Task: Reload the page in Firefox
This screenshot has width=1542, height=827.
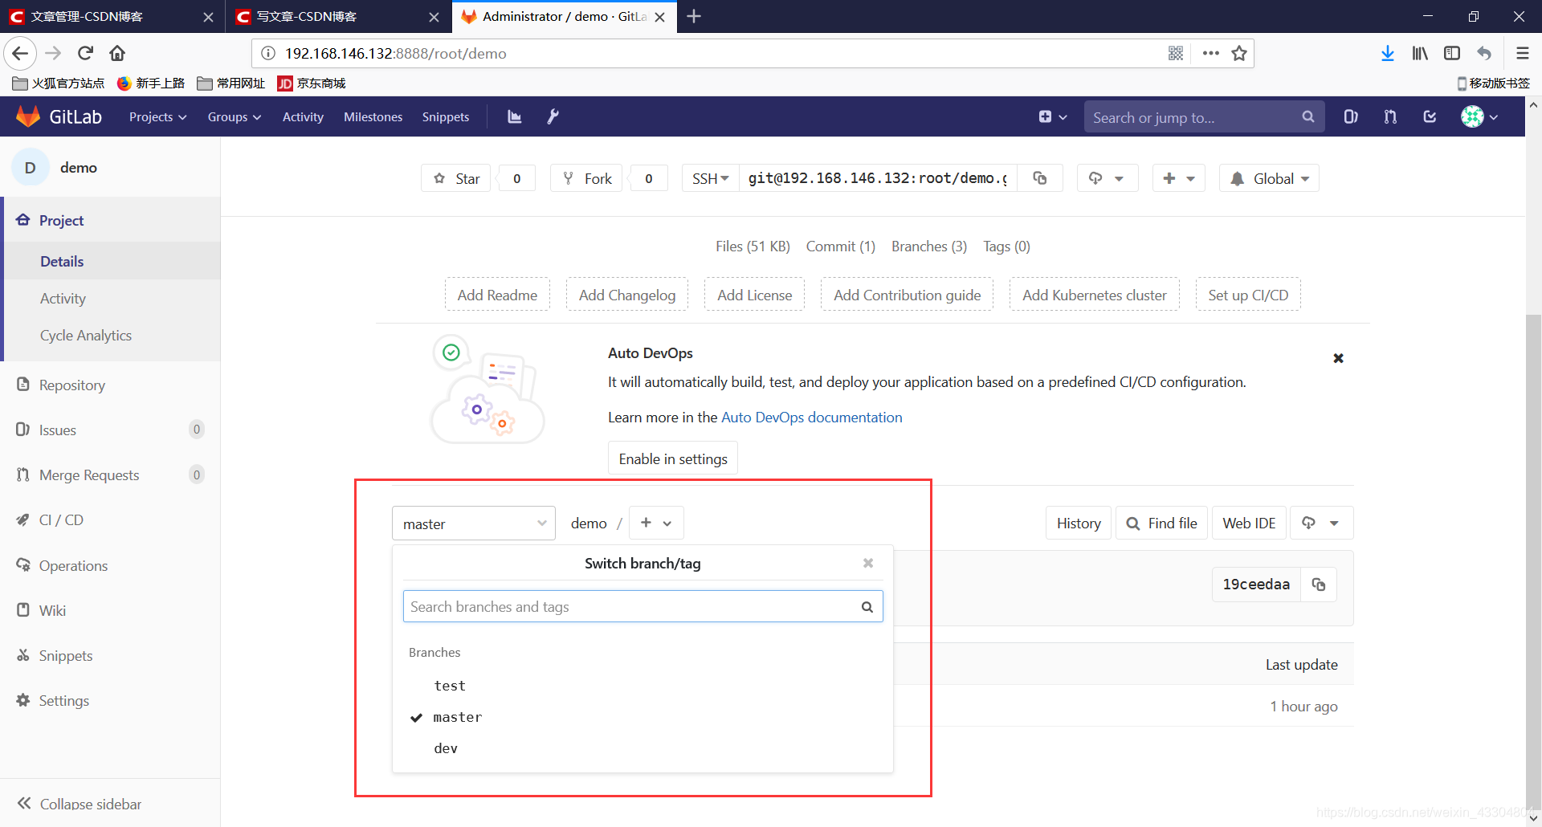Action: click(85, 53)
